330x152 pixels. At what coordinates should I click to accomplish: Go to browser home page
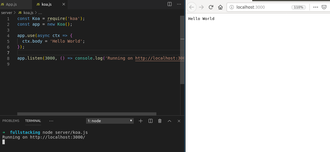pos(220,7)
